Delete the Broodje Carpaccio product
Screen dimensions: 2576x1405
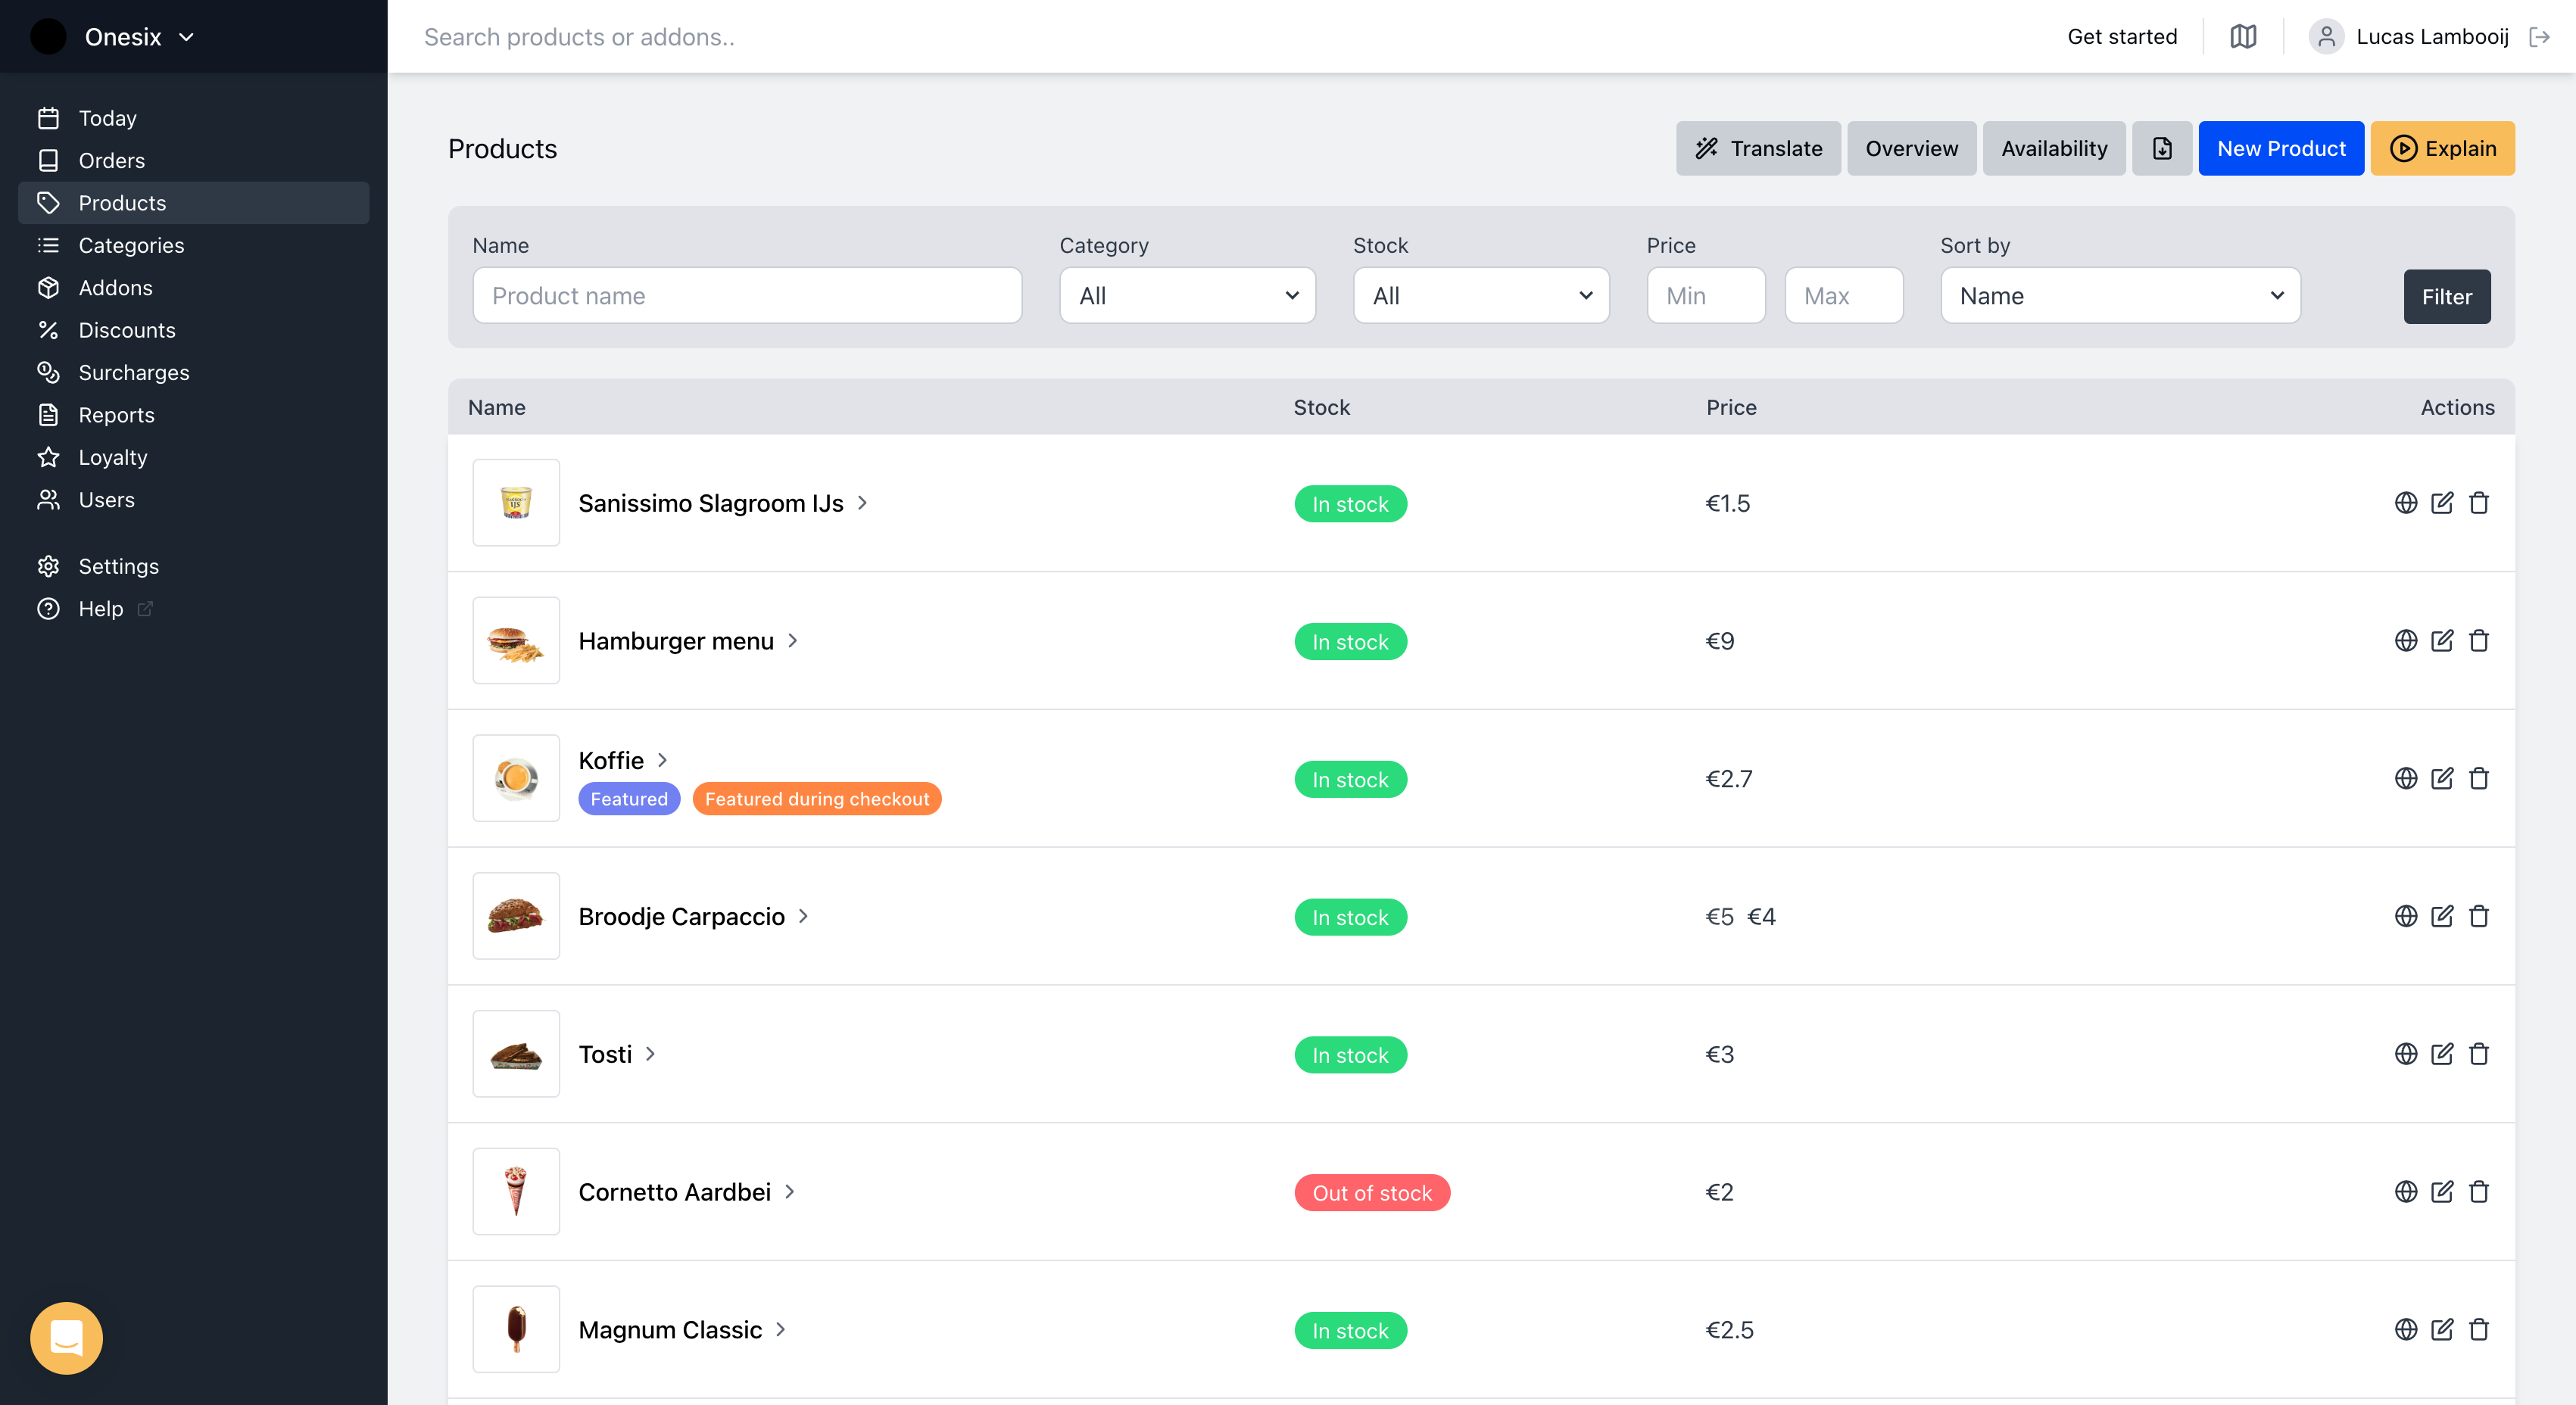2479,917
